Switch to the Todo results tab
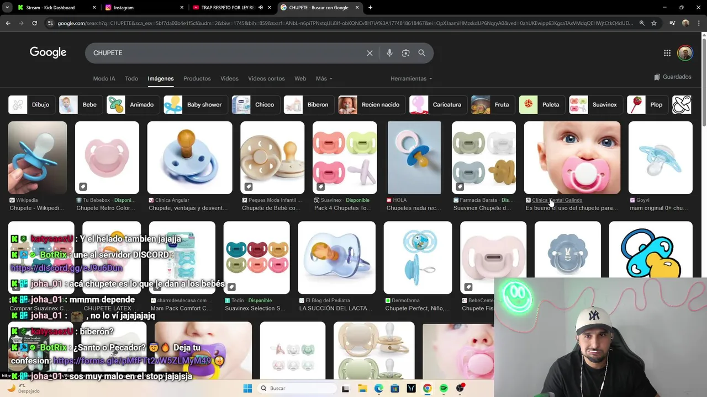 pyautogui.click(x=131, y=78)
